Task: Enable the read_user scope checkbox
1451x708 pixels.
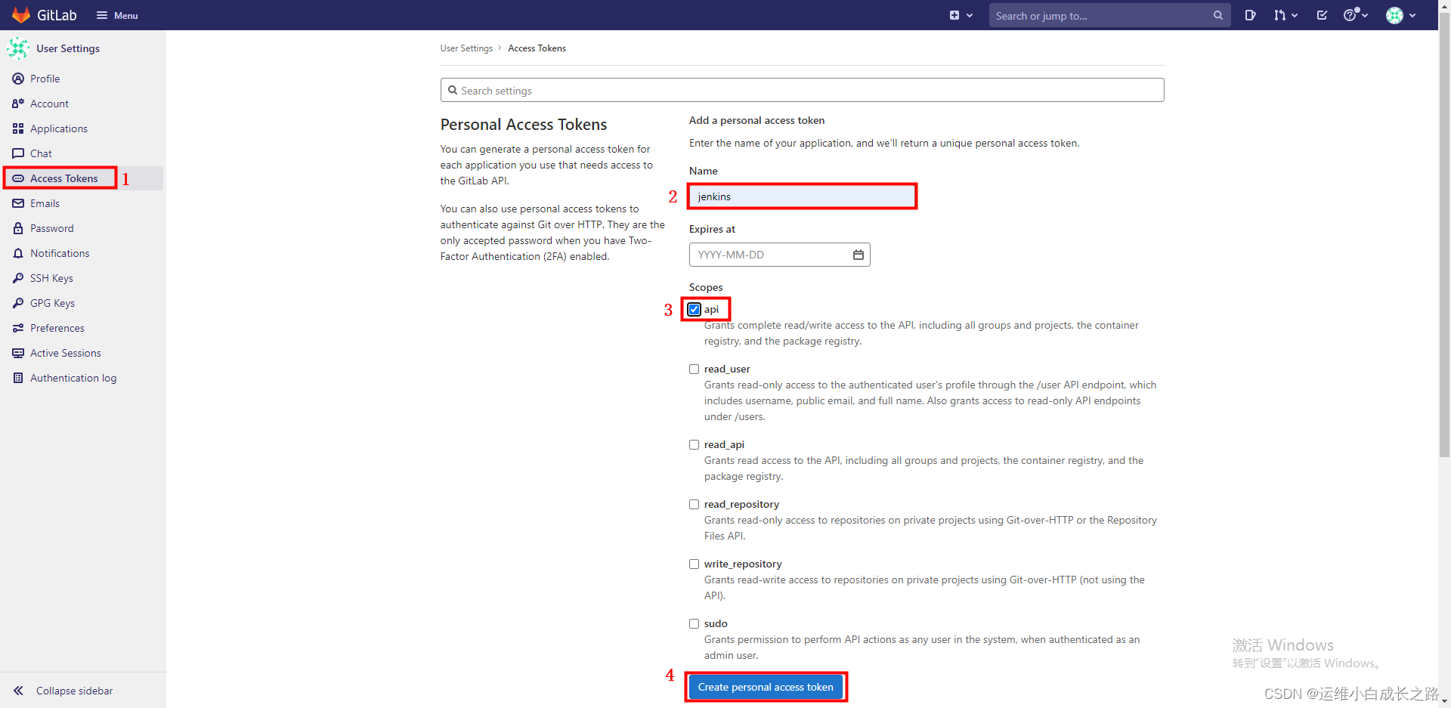Action: pyautogui.click(x=694, y=369)
